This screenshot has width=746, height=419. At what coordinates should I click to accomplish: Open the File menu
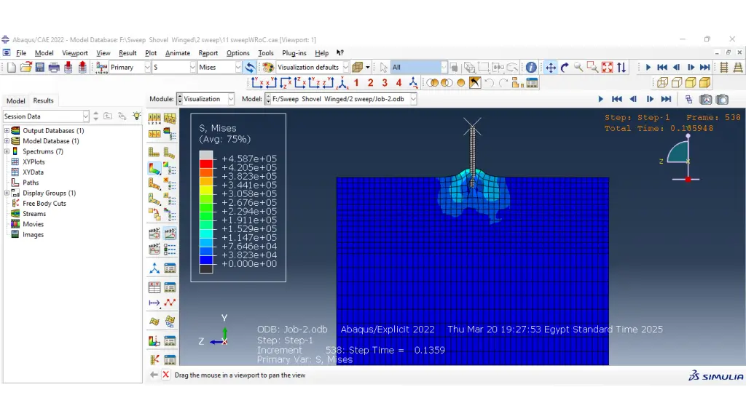[21, 52]
